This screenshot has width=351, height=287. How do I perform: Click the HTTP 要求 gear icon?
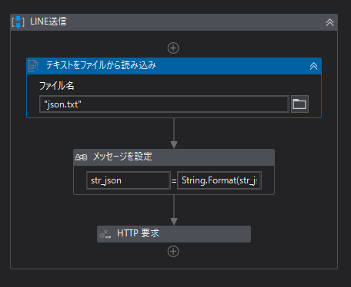pos(105,234)
